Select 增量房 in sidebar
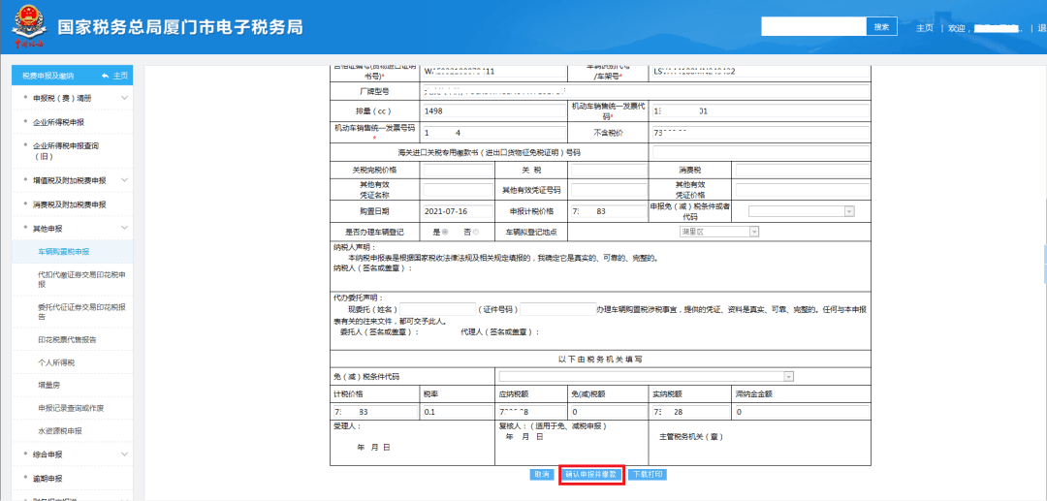1047x501 pixels. (49, 386)
